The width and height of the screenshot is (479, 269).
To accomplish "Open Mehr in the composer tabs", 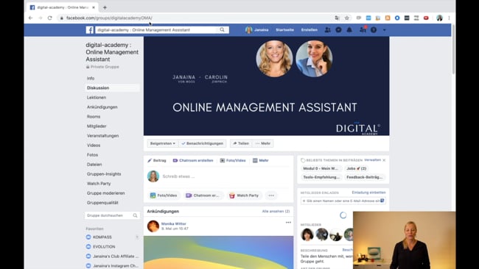I will pos(261,160).
